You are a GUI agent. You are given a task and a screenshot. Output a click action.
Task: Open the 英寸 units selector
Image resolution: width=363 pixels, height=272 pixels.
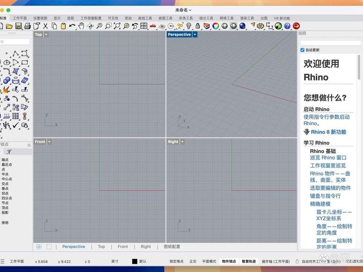pyautogui.click(x=115, y=262)
